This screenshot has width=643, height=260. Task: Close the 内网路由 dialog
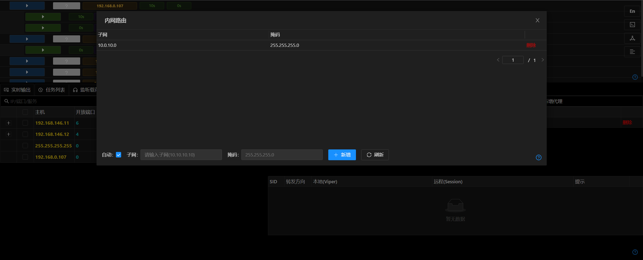[x=537, y=20]
